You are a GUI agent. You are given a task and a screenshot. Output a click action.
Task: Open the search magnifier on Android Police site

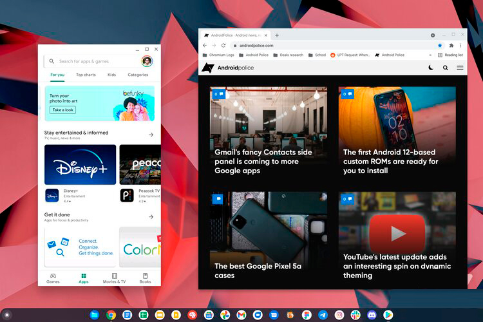pos(446,68)
